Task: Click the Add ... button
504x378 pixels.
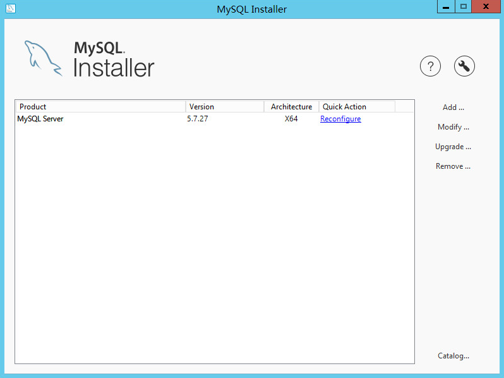Action: [x=453, y=107]
